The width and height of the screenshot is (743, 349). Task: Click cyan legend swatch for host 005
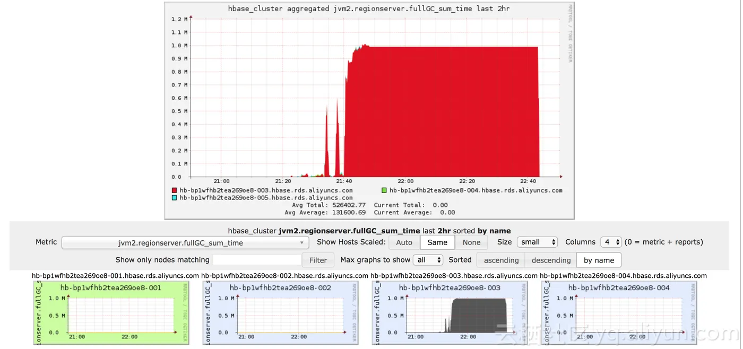(174, 197)
